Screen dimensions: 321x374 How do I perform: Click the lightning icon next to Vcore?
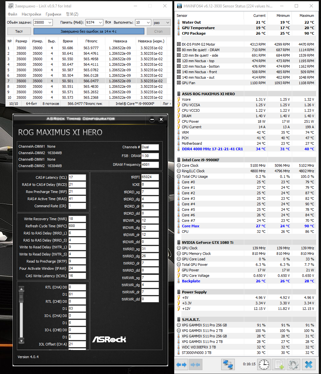pyautogui.click(x=178, y=99)
